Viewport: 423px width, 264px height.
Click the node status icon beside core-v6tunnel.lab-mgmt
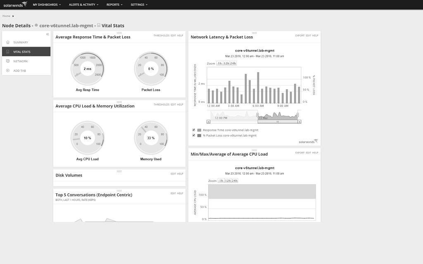(x=36, y=26)
